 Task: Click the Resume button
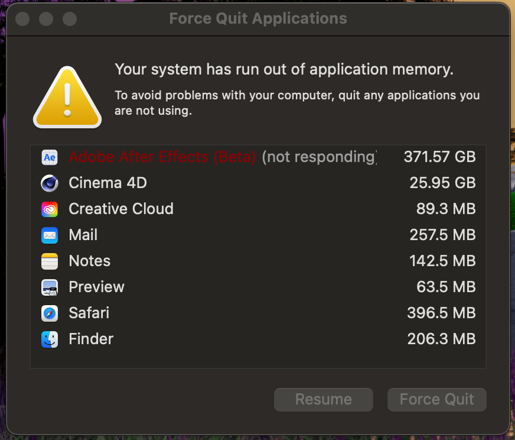tap(323, 400)
